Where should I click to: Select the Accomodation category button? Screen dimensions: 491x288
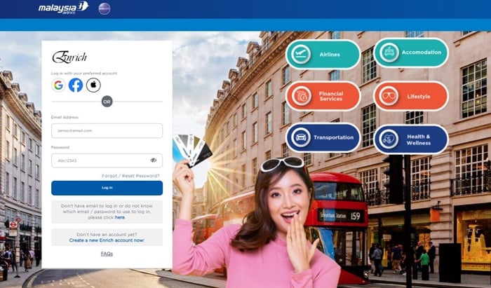[411, 53]
